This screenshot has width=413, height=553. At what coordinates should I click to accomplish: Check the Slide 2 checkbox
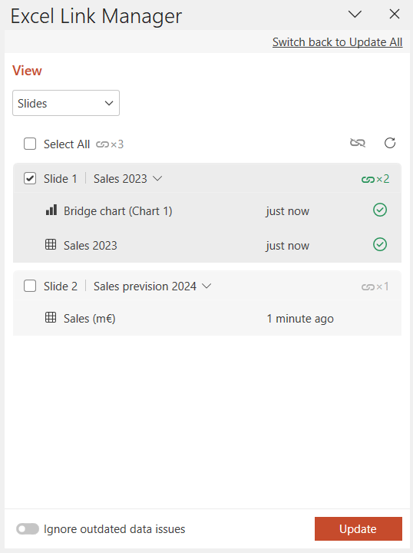[x=30, y=286]
